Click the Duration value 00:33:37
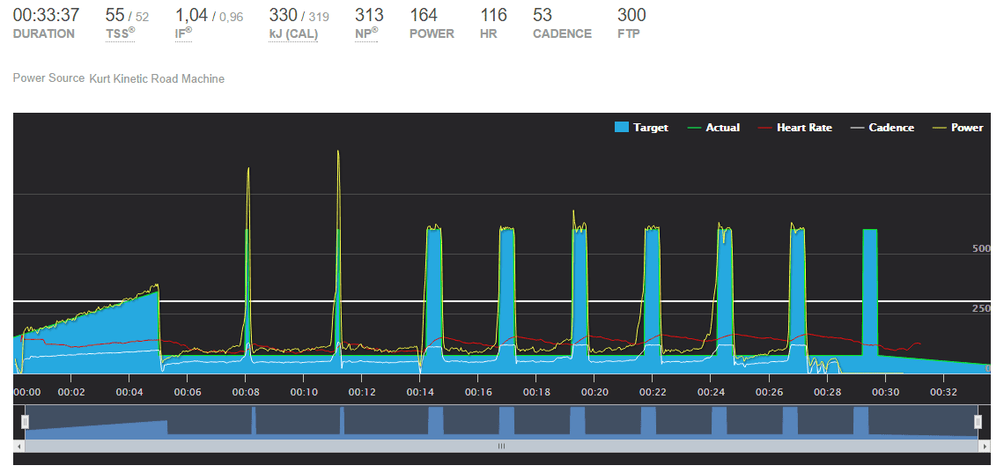Viewport: 1004px width, 473px height. coord(46,15)
